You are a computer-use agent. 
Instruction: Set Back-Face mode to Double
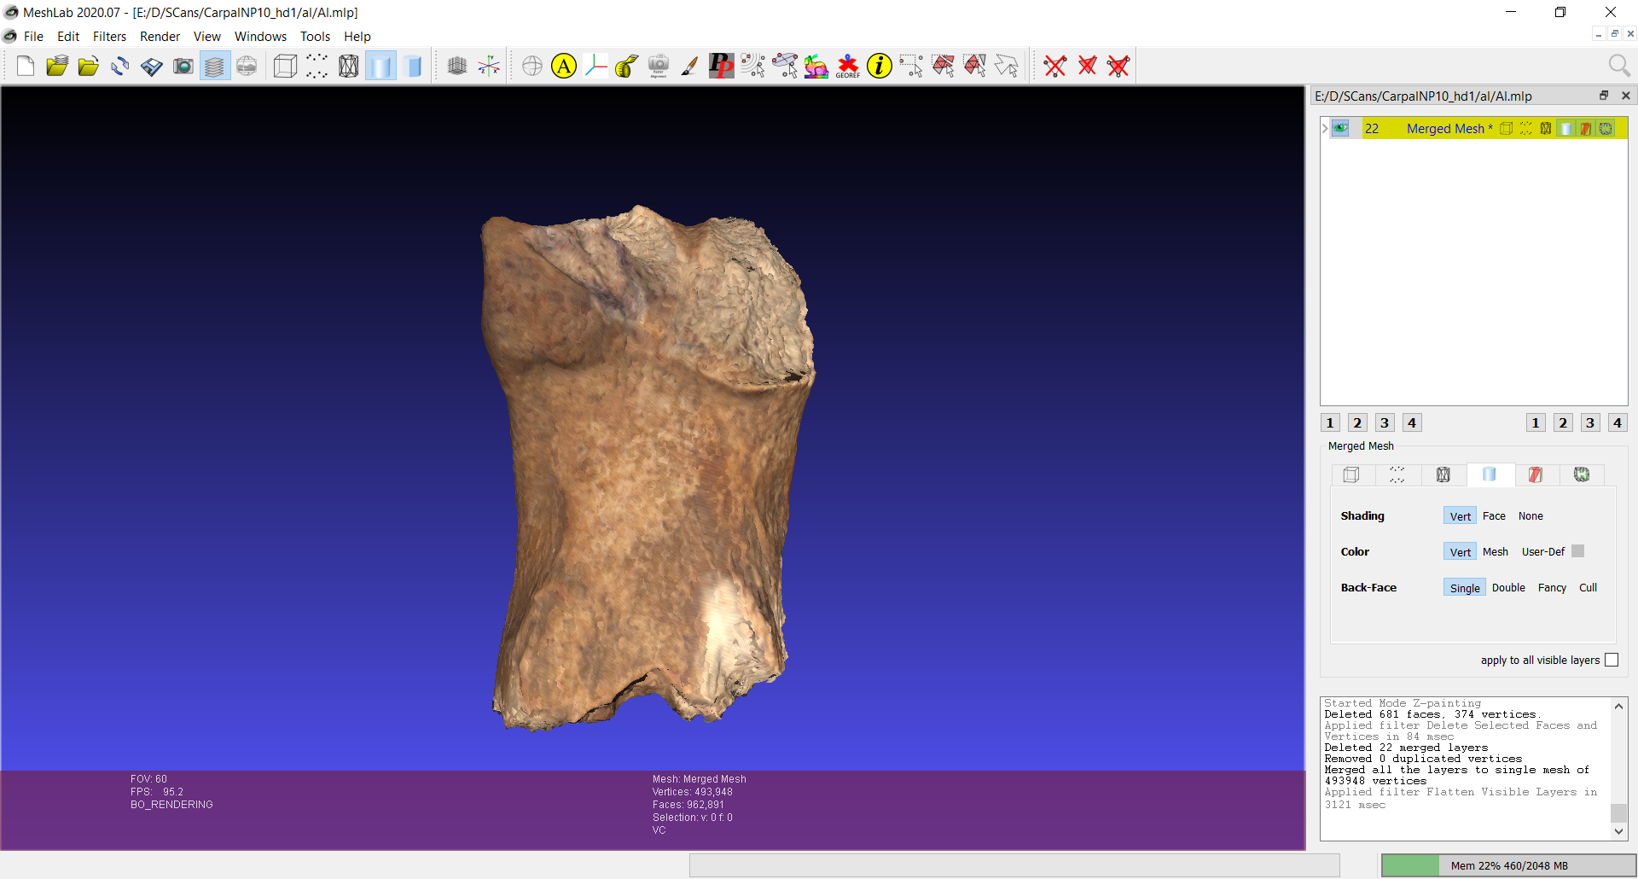1508,587
